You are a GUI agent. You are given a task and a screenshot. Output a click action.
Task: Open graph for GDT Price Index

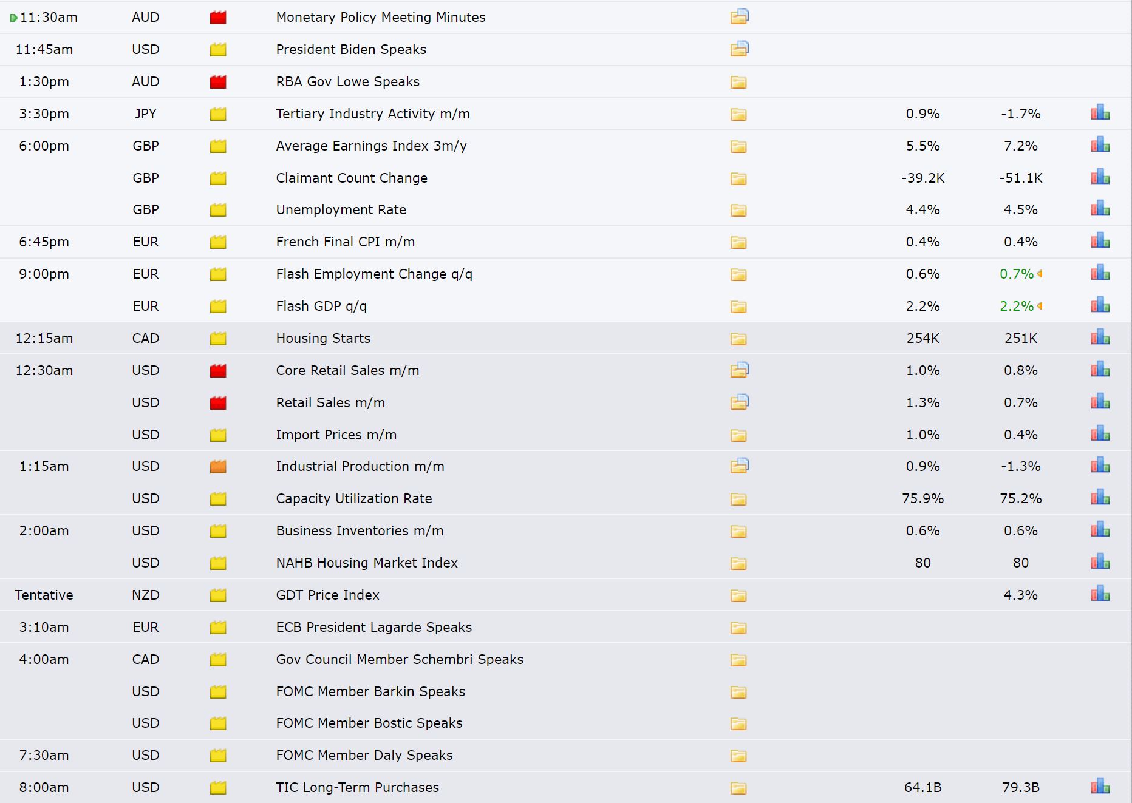click(1100, 594)
